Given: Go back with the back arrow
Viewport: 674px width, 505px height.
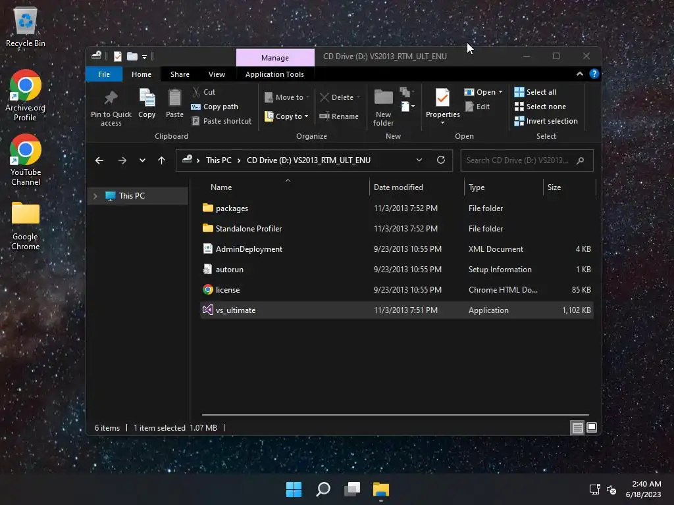Looking at the screenshot, I should [x=99, y=160].
